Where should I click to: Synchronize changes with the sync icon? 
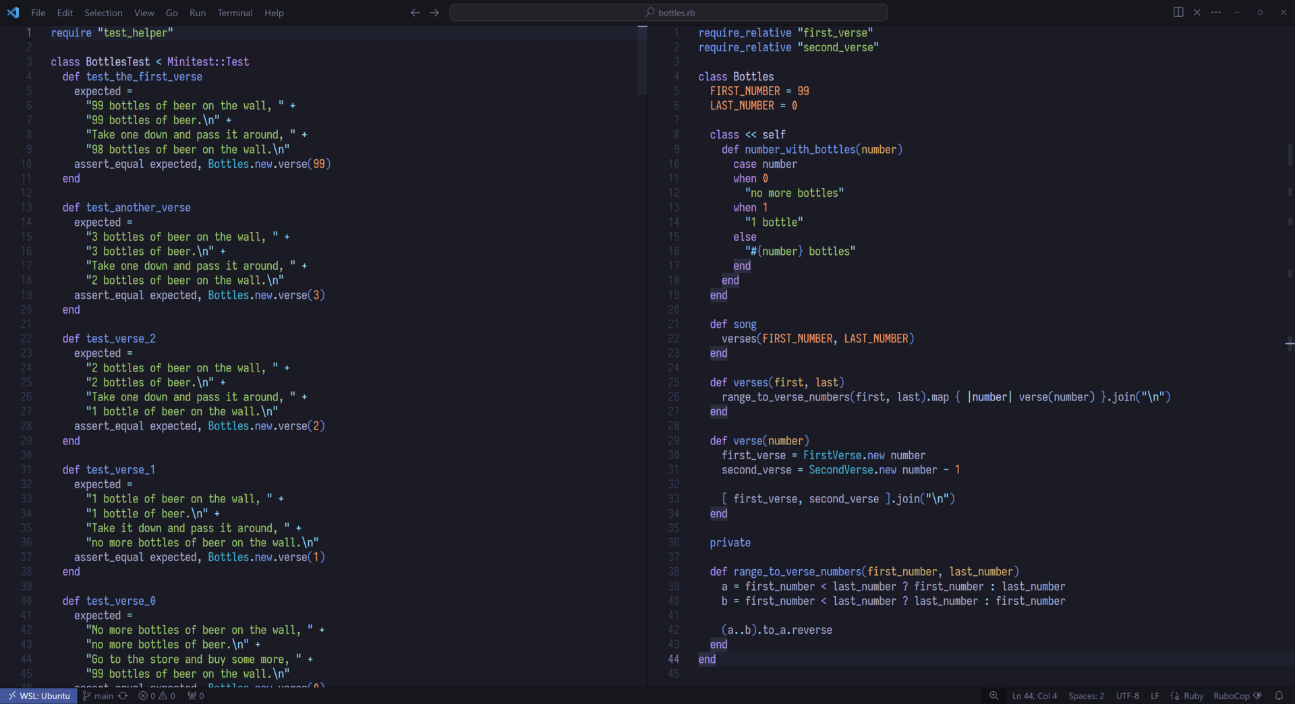point(123,696)
